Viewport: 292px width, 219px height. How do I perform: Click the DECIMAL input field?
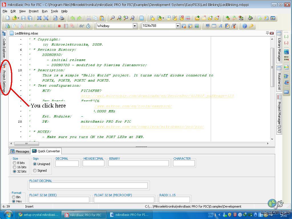tap(67, 163)
